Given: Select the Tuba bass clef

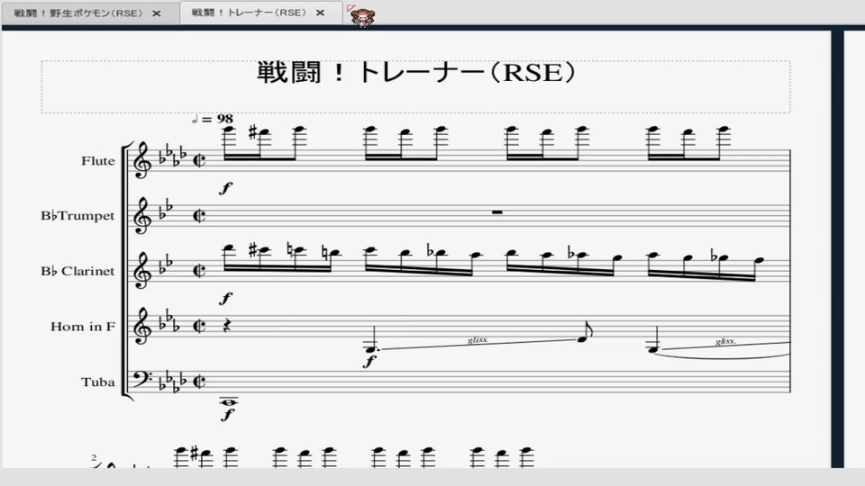Looking at the screenshot, I should coord(142,379).
